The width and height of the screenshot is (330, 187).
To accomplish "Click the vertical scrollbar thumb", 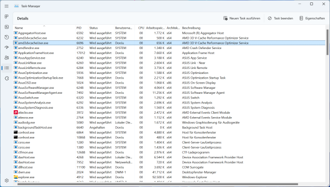I will pyautogui.click(x=327, y=42).
